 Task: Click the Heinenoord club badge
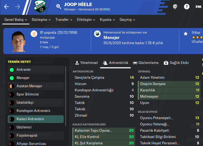coord(41,7)
